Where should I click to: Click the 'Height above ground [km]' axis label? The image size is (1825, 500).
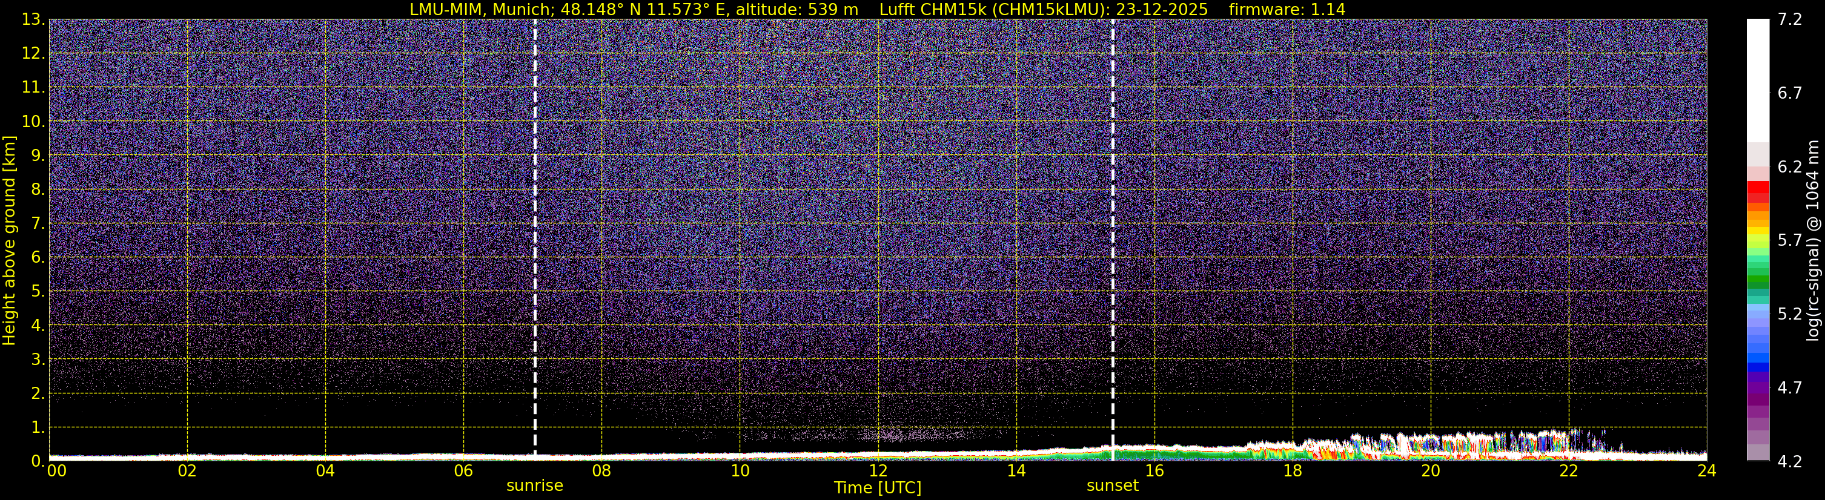pyautogui.click(x=9, y=240)
